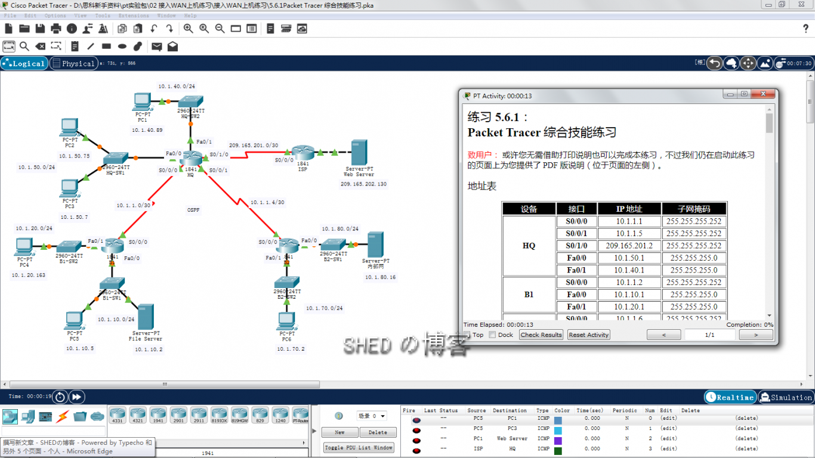Image resolution: width=815 pixels, height=458 pixels.
Task: Click Reset Activity button
Action: (x=589, y=335)
